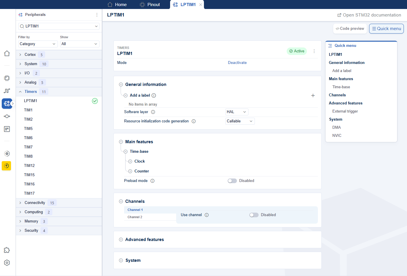This screenshot has width=407, height=276.
Task: Click the Quick menu button
Action: [x=386, y=29]
